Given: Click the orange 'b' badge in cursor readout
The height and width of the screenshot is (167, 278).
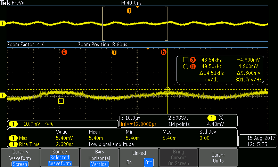Looking at the screenshot, I should 193,66.
